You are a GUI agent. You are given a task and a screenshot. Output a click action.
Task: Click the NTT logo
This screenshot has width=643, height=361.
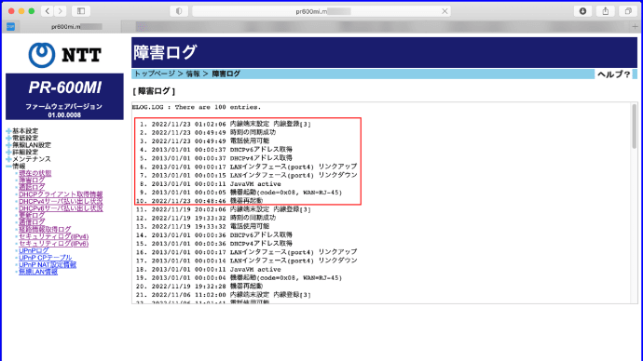pyautogui.click(x=65, y=55)
